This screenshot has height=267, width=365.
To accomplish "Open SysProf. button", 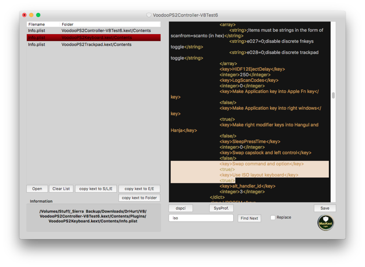I will click(x=221, y=208).
